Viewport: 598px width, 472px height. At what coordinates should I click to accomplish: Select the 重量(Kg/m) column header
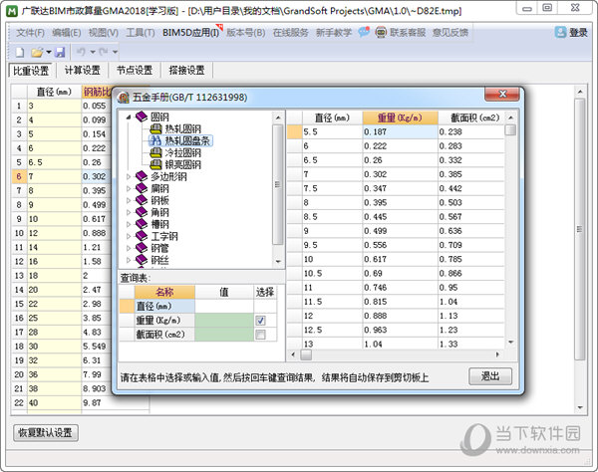400,118
